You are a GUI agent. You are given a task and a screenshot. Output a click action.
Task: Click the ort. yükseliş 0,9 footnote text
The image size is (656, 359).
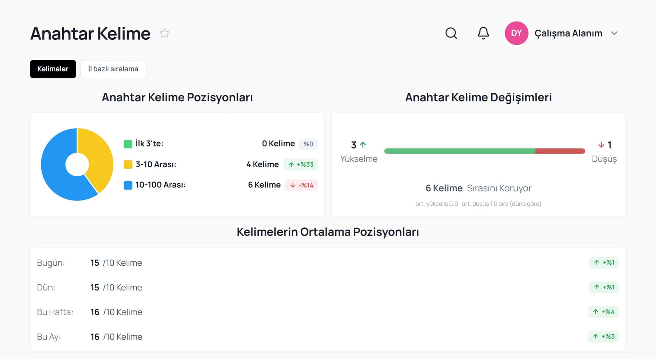point(478,204)
